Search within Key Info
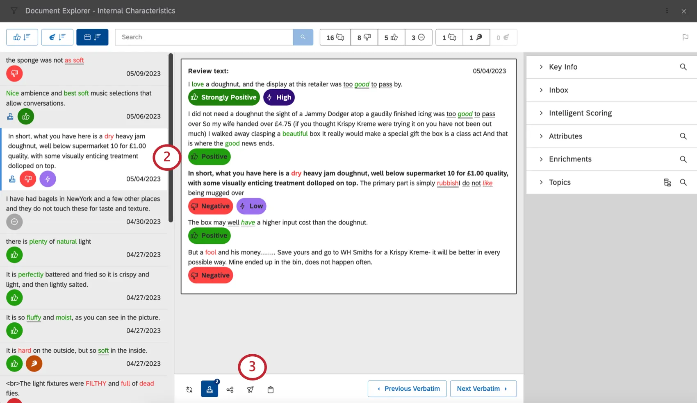The height and width of the screenshot is (403, 697). point(683,67)
